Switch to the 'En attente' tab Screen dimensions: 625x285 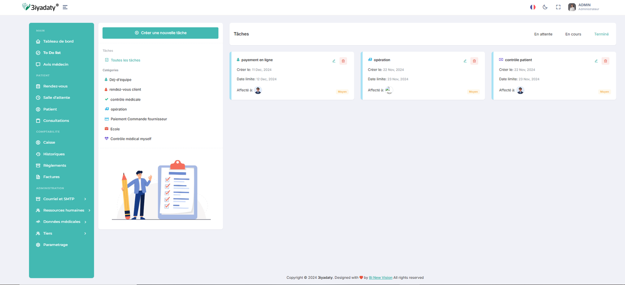(543, 34)
